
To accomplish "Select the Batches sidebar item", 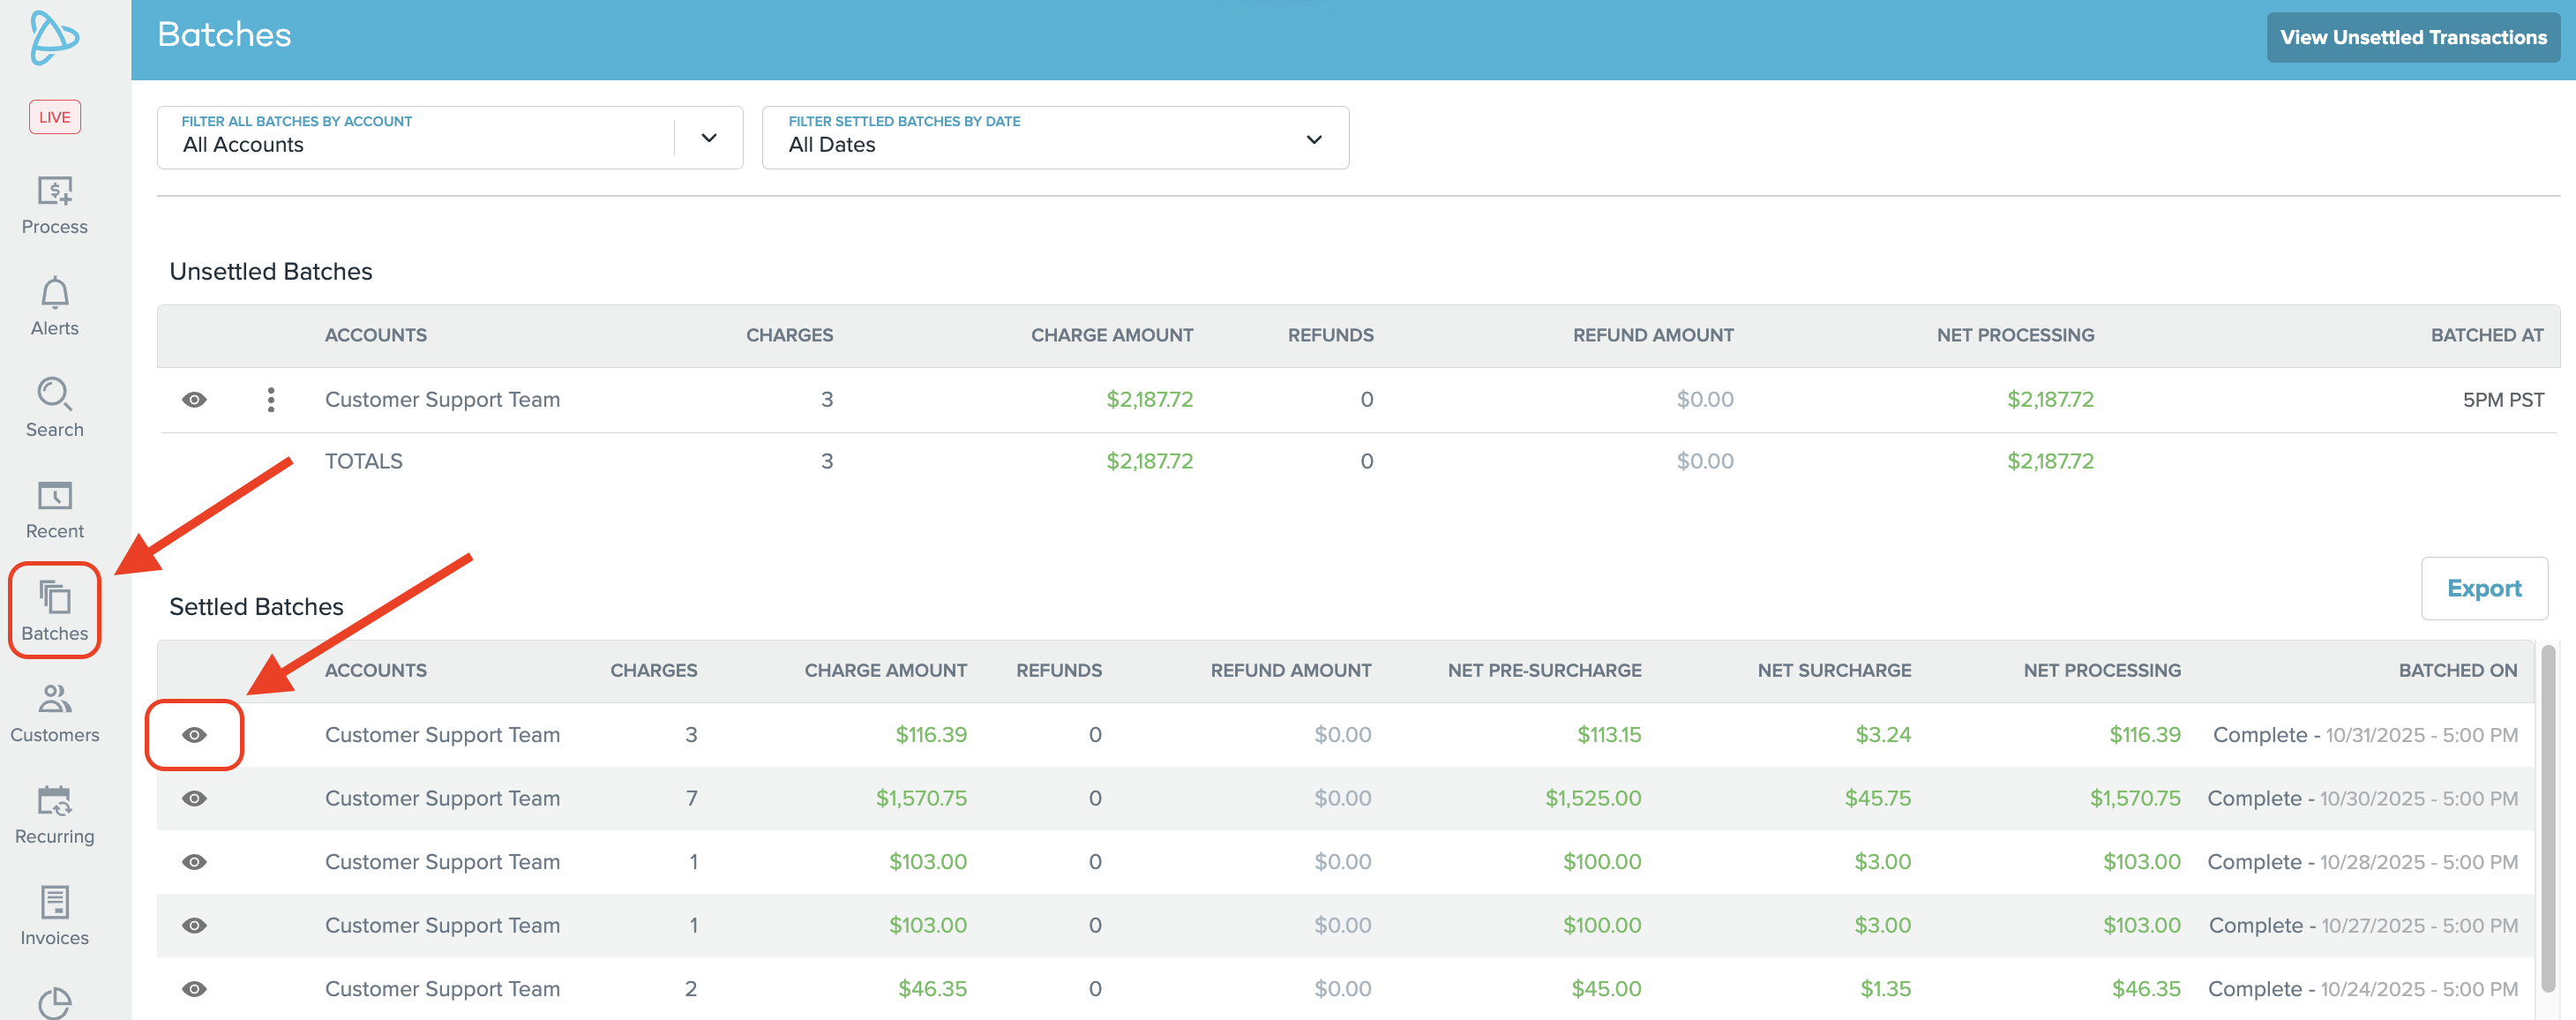I will pyautogui.click(x=54, y=611).
